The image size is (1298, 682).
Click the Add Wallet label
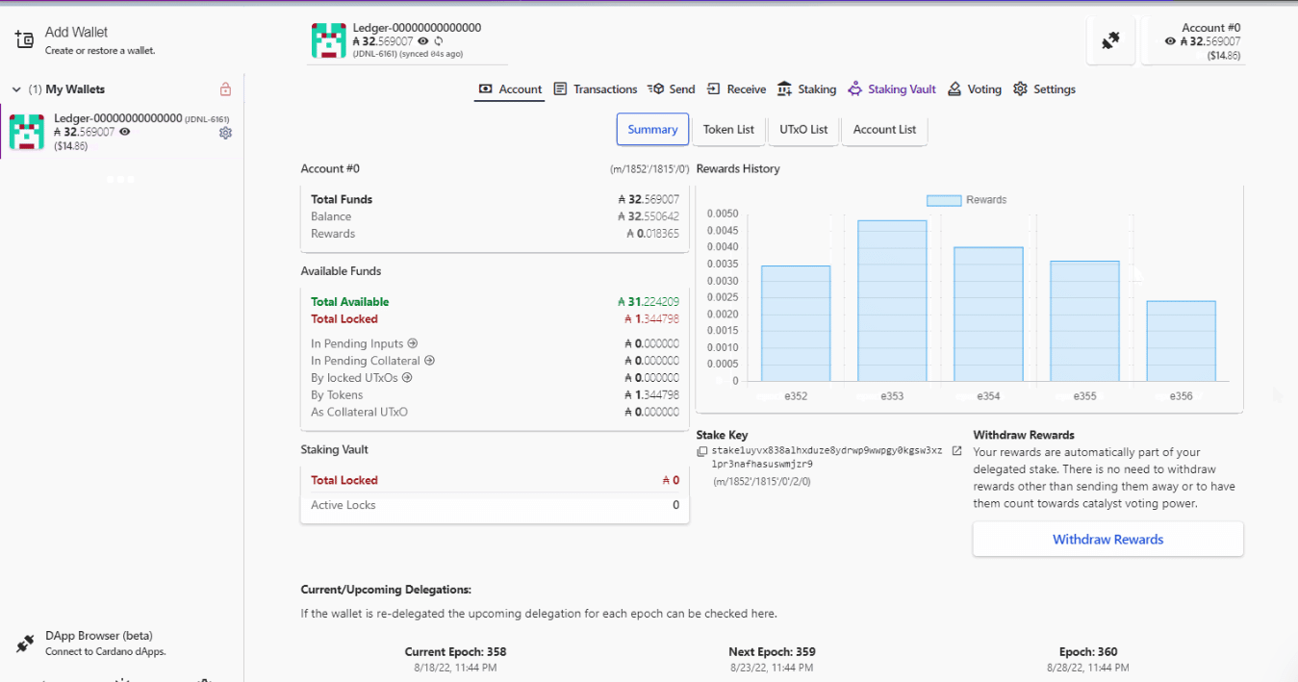77,32
